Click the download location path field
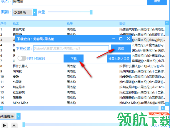This screenshot has width=170, height=128. (71, 48)
